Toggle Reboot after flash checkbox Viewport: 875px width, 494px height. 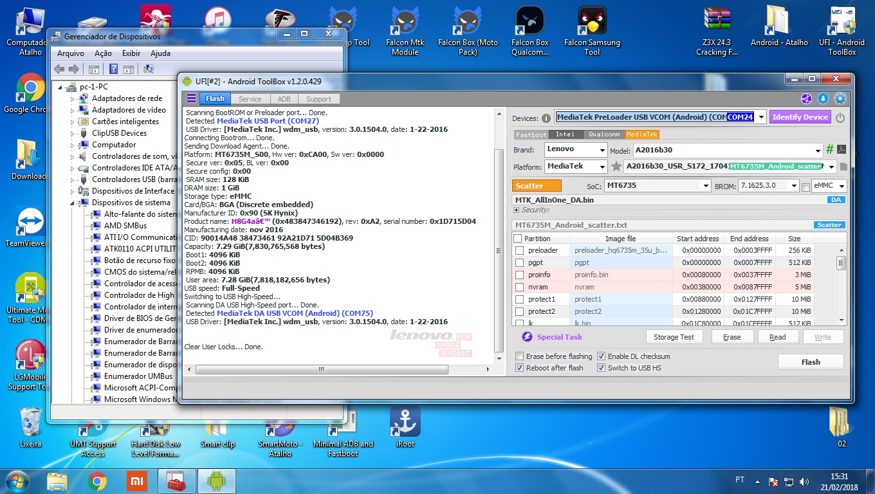pos(520,368)
